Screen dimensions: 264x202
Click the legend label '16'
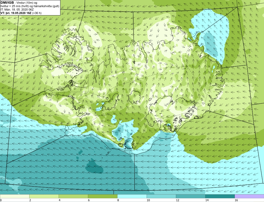click(236, 200)
